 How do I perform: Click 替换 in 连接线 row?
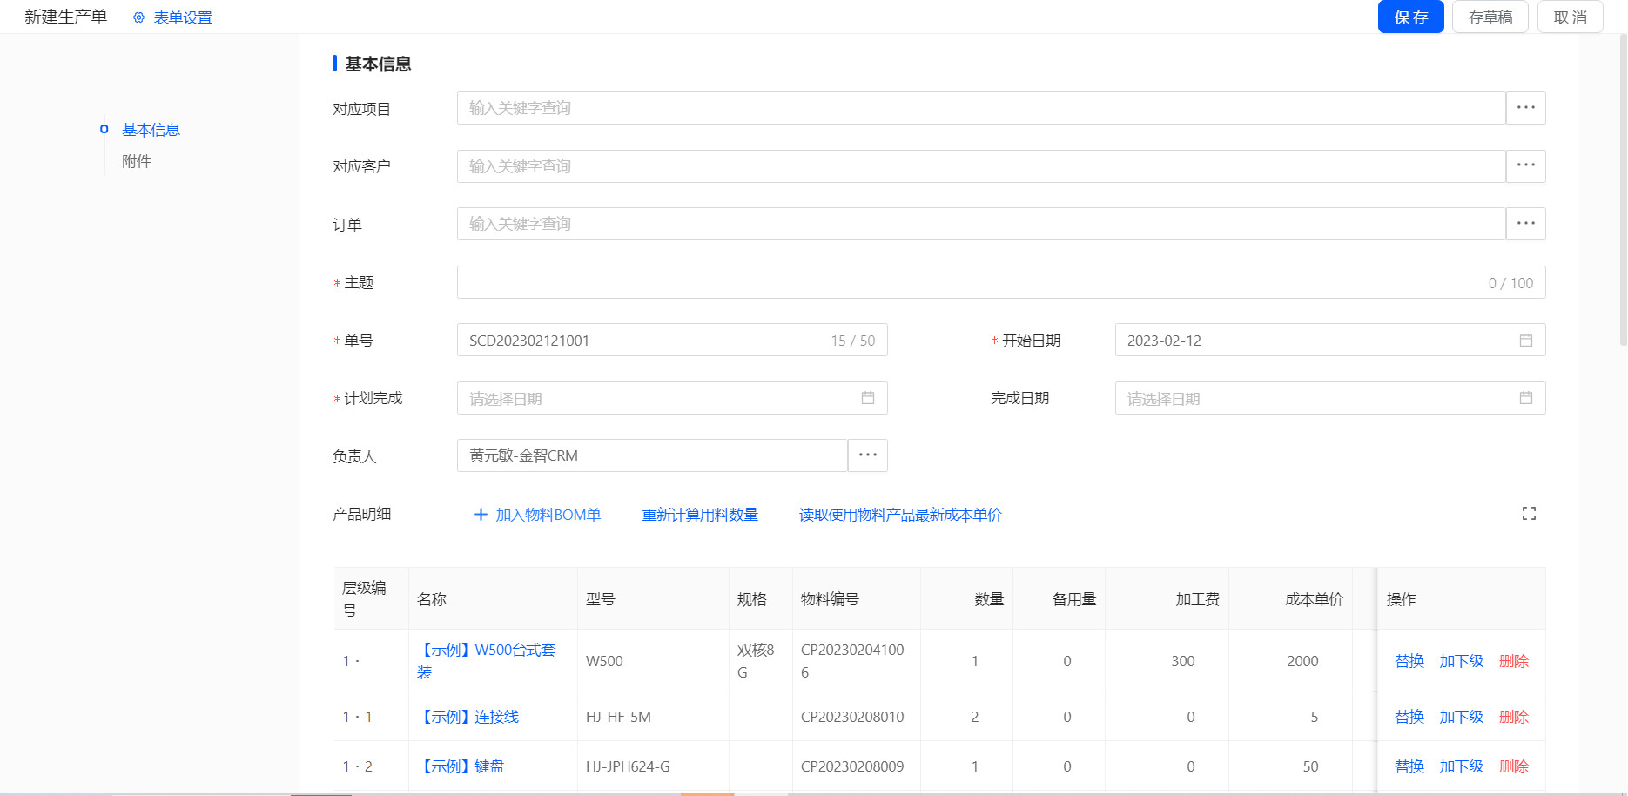(1409, 717)
